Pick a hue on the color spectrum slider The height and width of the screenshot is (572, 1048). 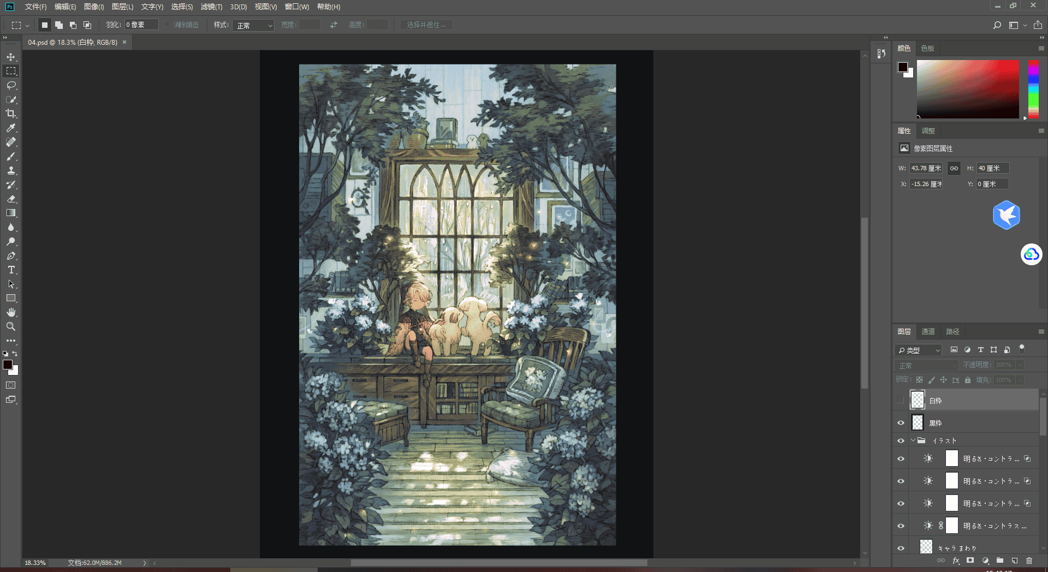[1033, 89]
